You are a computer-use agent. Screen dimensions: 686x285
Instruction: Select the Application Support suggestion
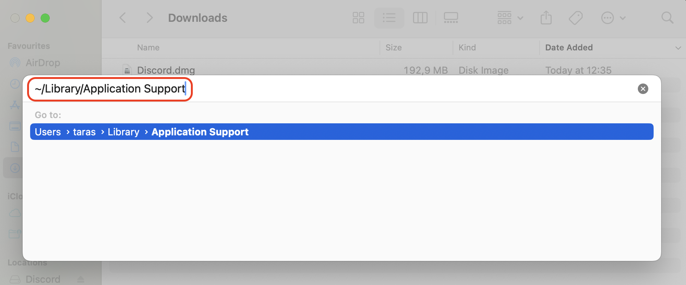point(200,132)
